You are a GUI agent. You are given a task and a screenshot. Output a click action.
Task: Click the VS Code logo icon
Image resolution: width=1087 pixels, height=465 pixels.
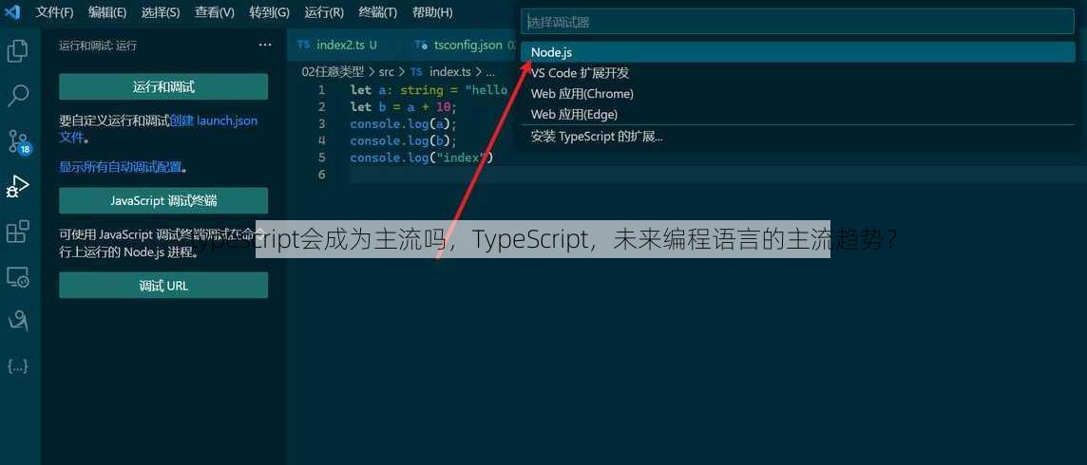pos(11,11)
